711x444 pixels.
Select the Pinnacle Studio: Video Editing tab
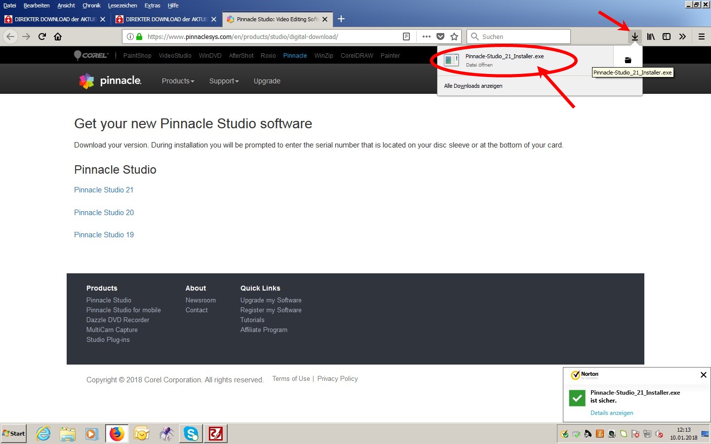pos(277,19)
